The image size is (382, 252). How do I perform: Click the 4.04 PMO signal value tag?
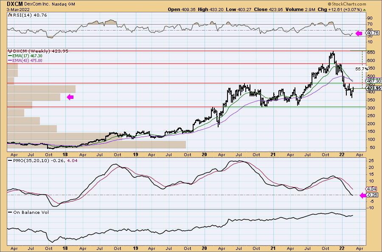click(x=371, y=189)
